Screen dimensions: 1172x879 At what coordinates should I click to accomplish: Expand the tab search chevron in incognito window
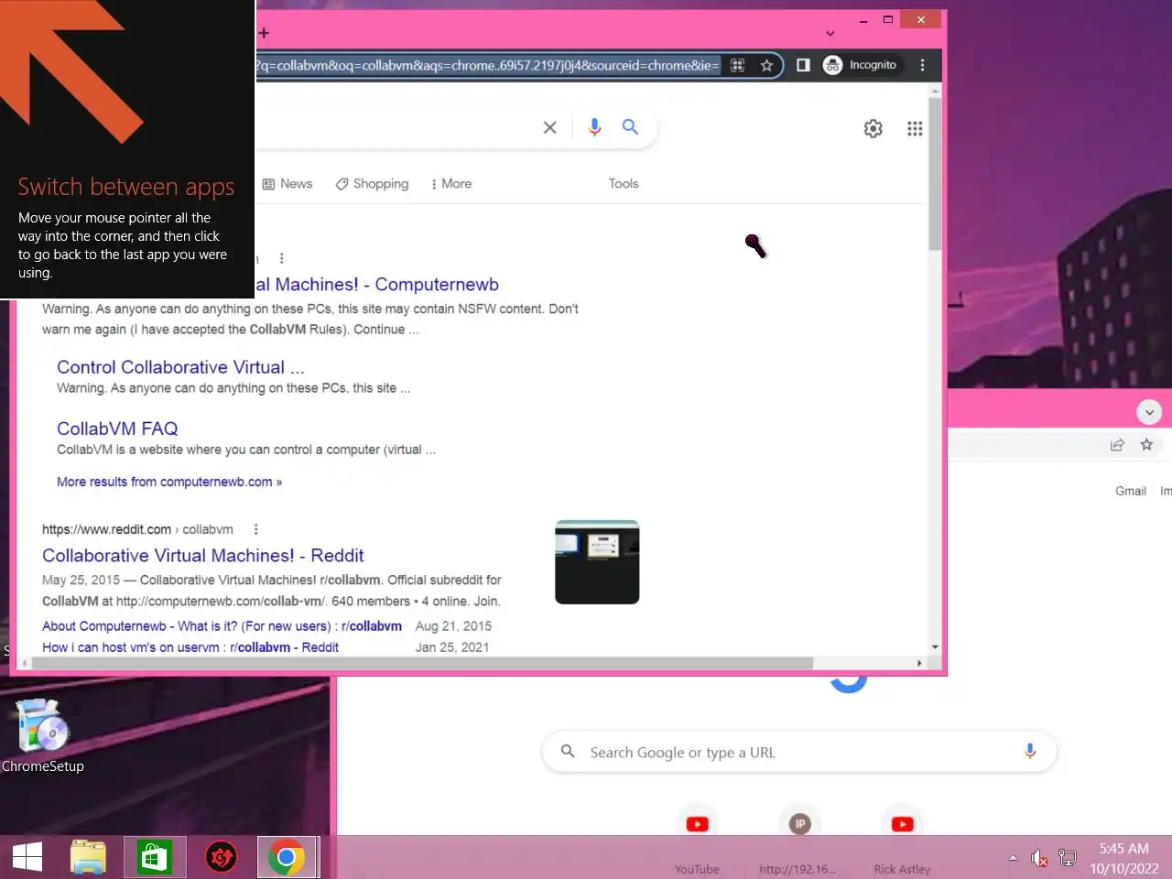pyautogui.click(x=830, y=34)
